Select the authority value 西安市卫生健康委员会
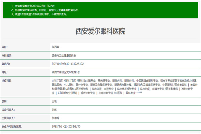The width and height of the screenshot is (201, 134). click(64, 56)
